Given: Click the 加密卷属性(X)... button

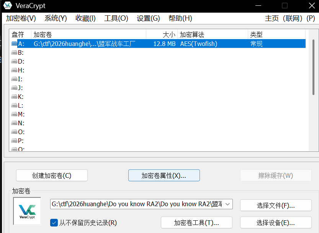Looking at the screenshot, I should (x=164, y=176).
